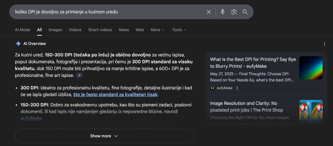Clear the search query with the X icon

(x=209, y=12)
